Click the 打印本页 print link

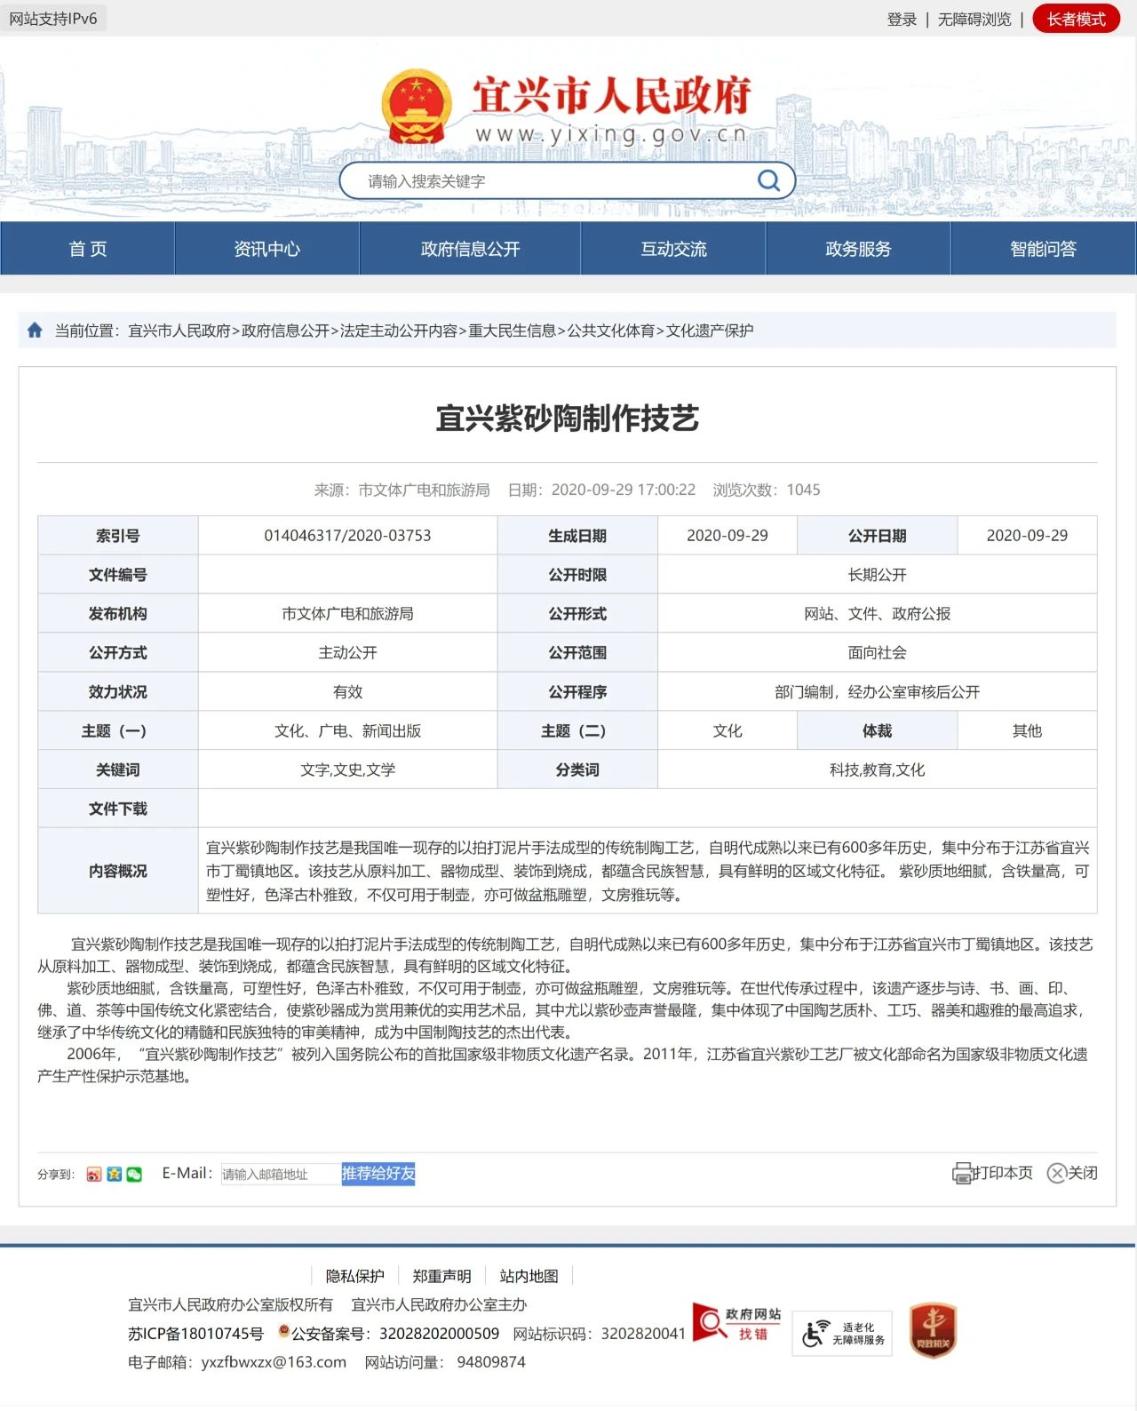1004,1174
